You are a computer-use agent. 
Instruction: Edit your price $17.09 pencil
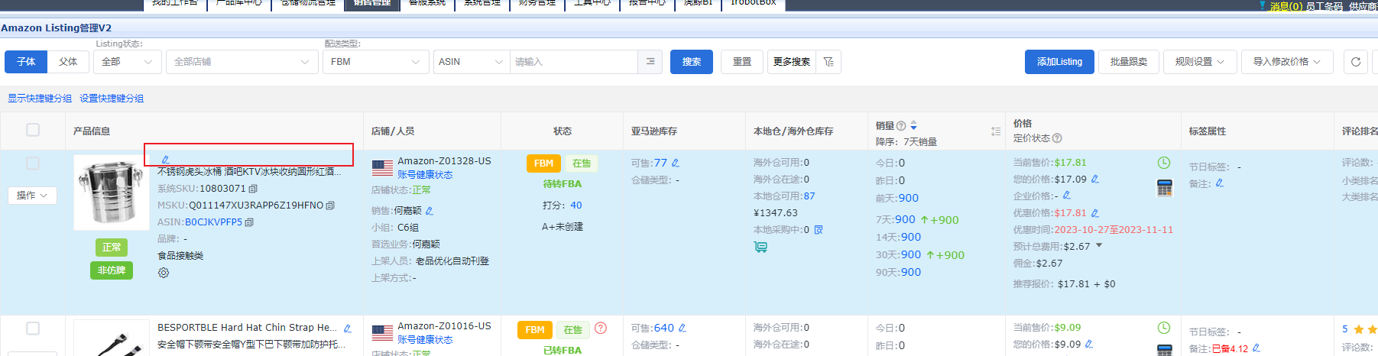(x=1094, y=180)
